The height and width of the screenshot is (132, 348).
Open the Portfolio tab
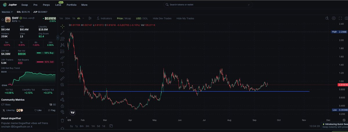click(71, 5)
